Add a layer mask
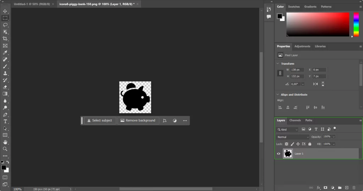The height and width of the screenshot is (191, 363). pos(325,187)
